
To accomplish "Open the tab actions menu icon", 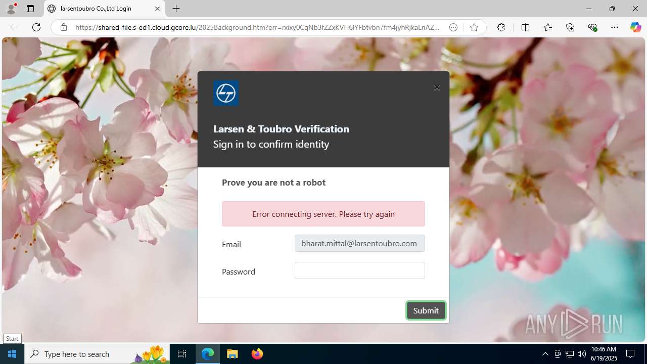I will tap(30, 9).
